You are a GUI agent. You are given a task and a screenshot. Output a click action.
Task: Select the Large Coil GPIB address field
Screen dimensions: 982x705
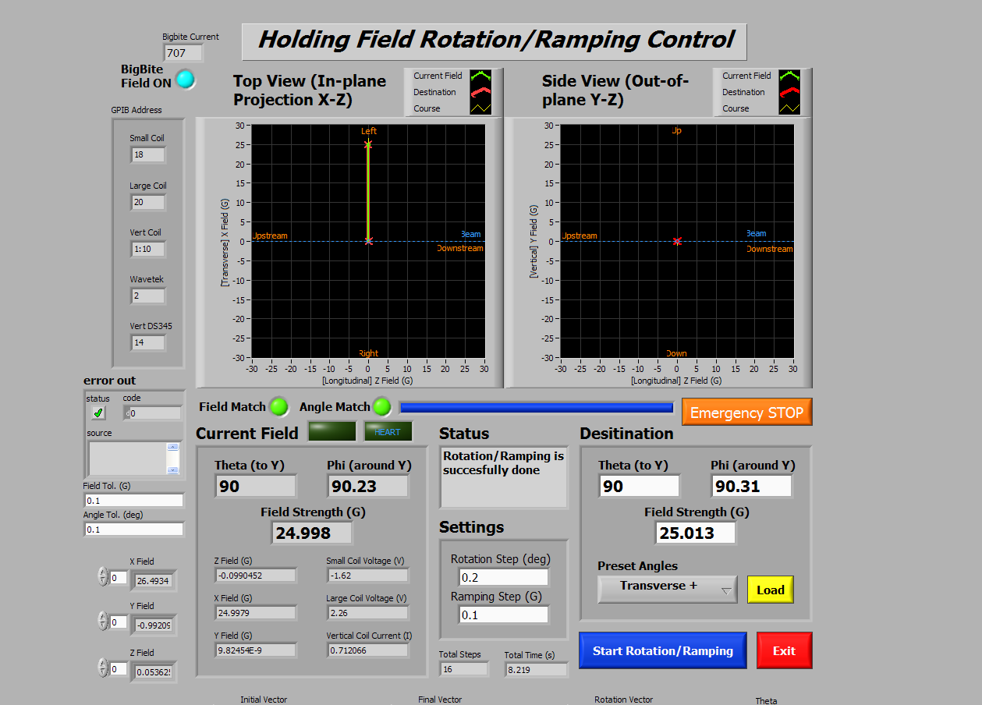148,203
